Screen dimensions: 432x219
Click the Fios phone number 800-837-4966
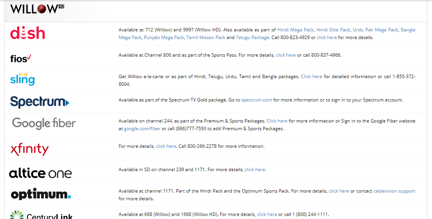tap(326, 55)
